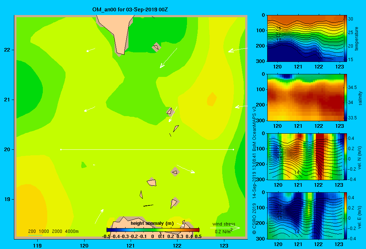Click the longitude 120 label below main map
This screenshot has height=249, width=366.
point(84,245)
